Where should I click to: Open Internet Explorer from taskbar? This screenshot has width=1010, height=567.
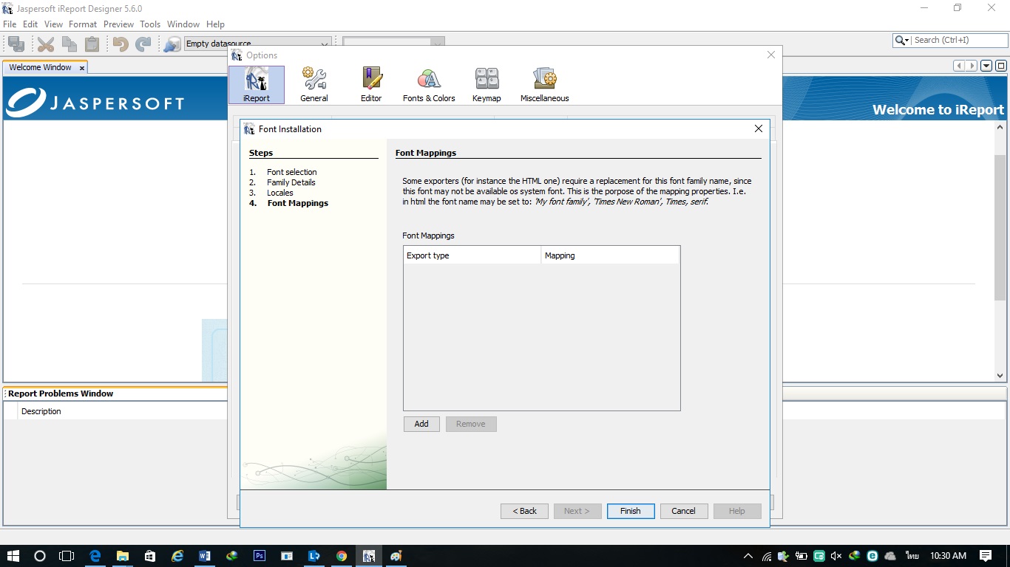click(177, 556)
